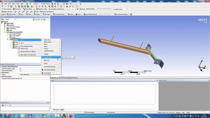The image size is (210, 118).
Task: Select the Face selection filter icon
Action: point(25,6)
